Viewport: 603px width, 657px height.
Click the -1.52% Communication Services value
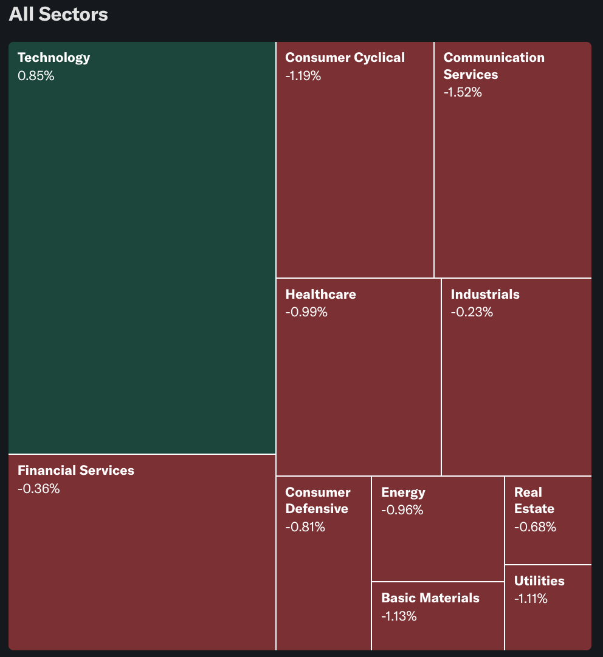(463, 92)
